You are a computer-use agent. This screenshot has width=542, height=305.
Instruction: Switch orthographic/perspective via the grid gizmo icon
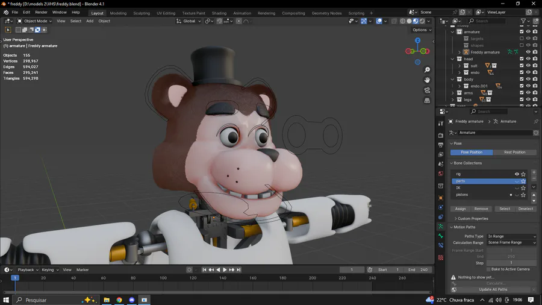[427, 100]
